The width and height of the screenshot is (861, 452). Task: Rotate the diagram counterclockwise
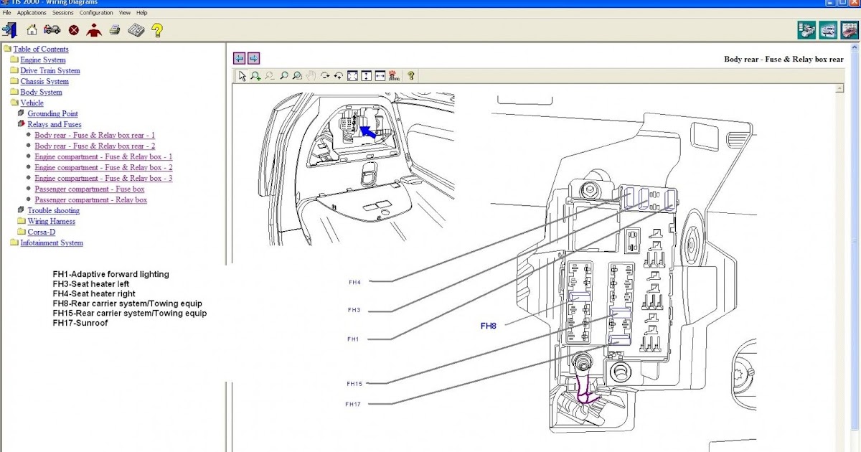tap(338, 75)
